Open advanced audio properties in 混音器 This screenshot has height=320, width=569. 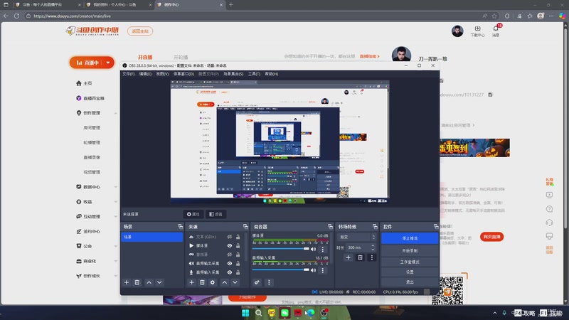(x=257, y=282)
